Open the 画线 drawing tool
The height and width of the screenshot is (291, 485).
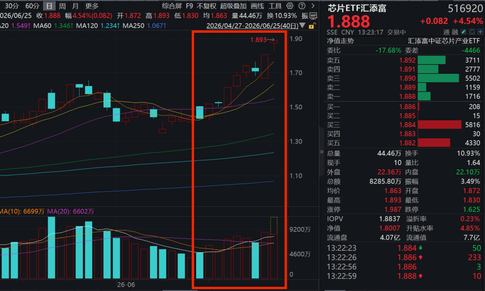click(257, 6)
